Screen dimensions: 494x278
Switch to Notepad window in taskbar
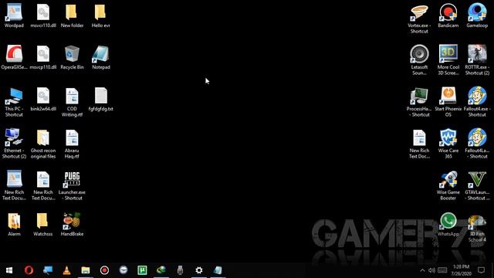pyautogui.click(x=218, y=270)
